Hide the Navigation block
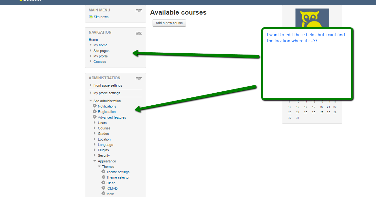376x197 pixels. coord(137,33)
